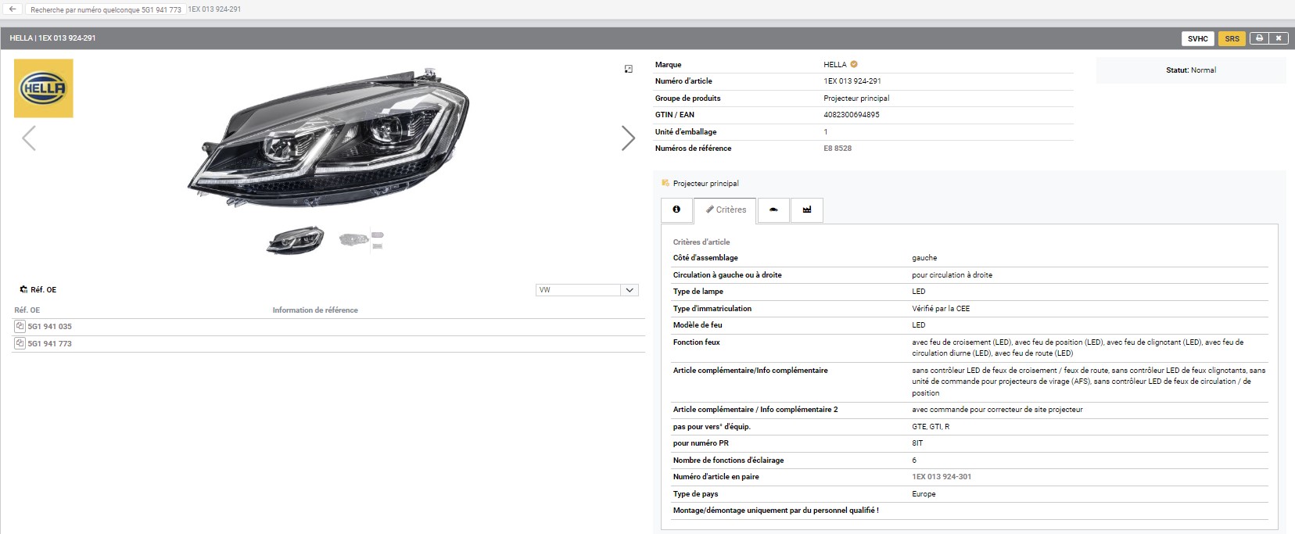
Task: Open the vehicle (car icon) tab
Action: click(x=773, y=210)
